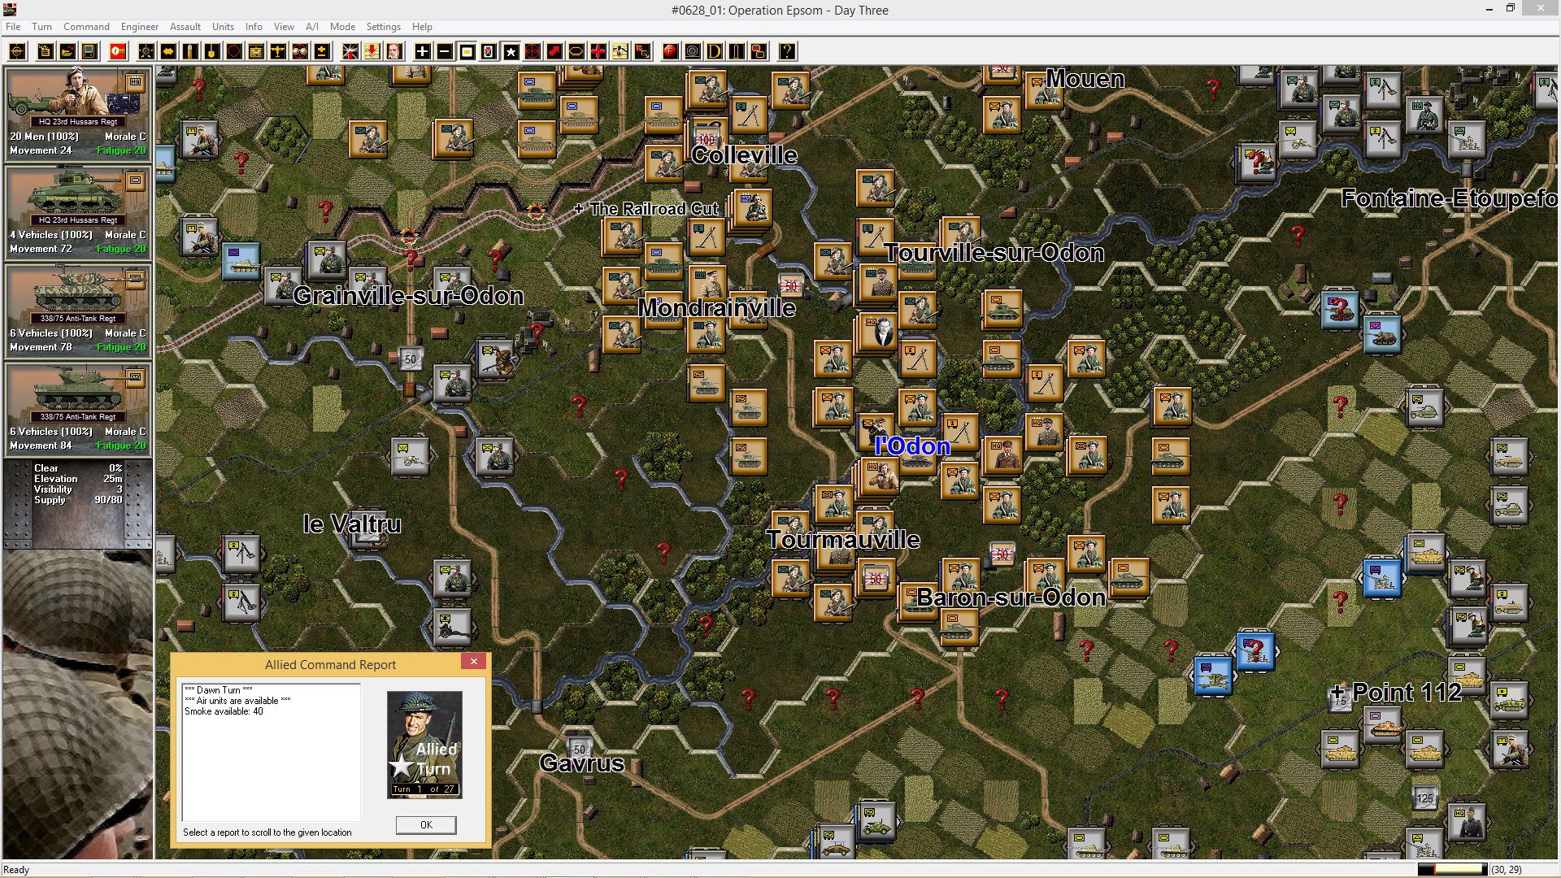Toggle the bunker fortification toolbar button
The width and height of the screenshot is (1561, 878).
[256, 51]
